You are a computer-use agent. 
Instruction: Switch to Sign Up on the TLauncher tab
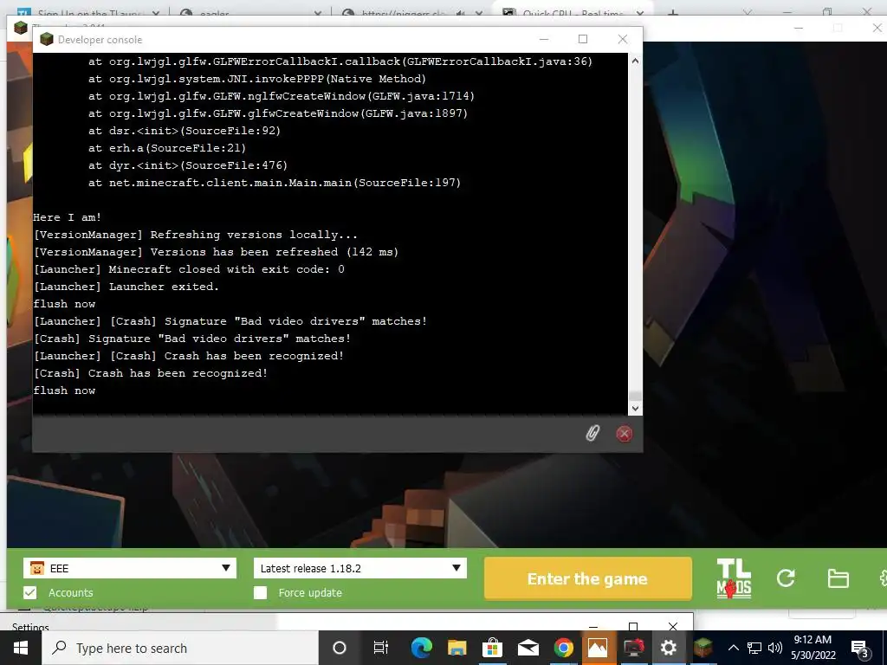click(87, 12)
